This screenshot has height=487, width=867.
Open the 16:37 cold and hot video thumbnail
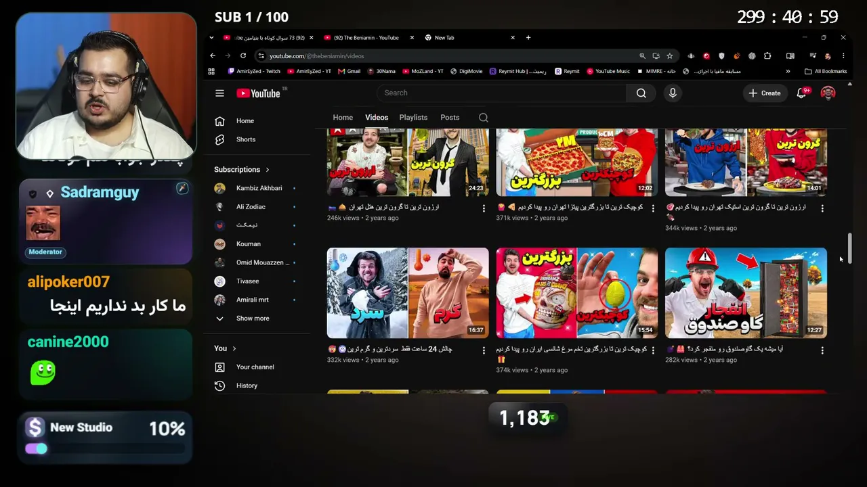pos(408,293)
